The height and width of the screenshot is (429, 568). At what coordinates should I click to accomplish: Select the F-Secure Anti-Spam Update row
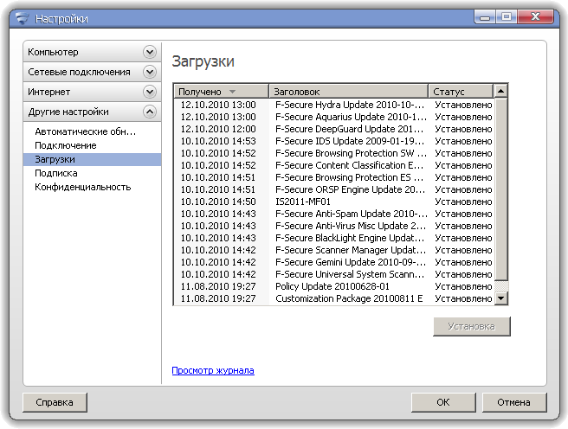tap(334, 214)
